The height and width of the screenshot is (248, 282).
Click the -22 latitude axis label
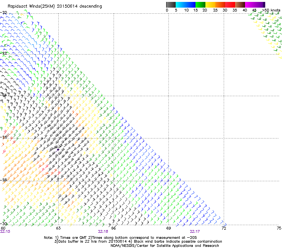click(3, 53)
